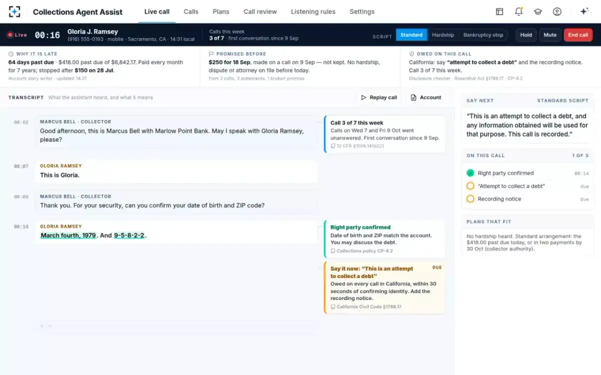Click the clock icon beside Why it is late

point(11,54)
